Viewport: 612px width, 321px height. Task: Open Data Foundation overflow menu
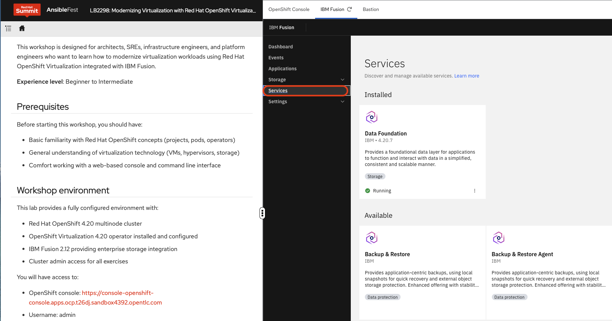(x=475, y=191)
